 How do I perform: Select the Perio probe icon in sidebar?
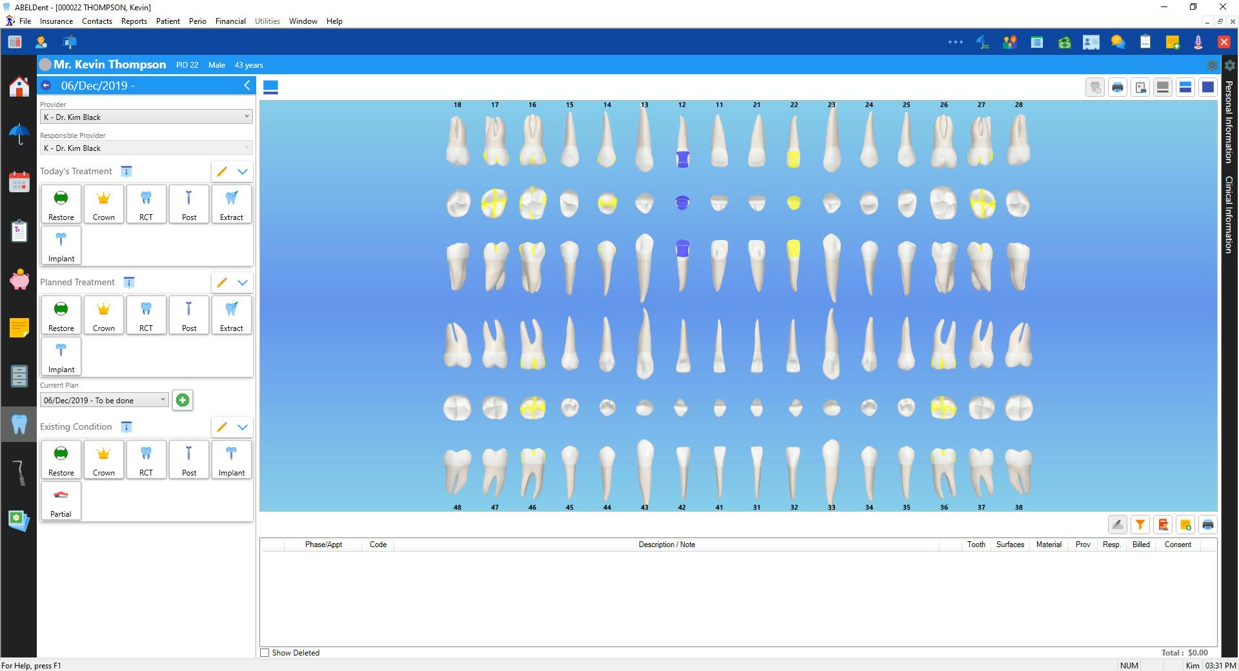[x=19, y=472]
